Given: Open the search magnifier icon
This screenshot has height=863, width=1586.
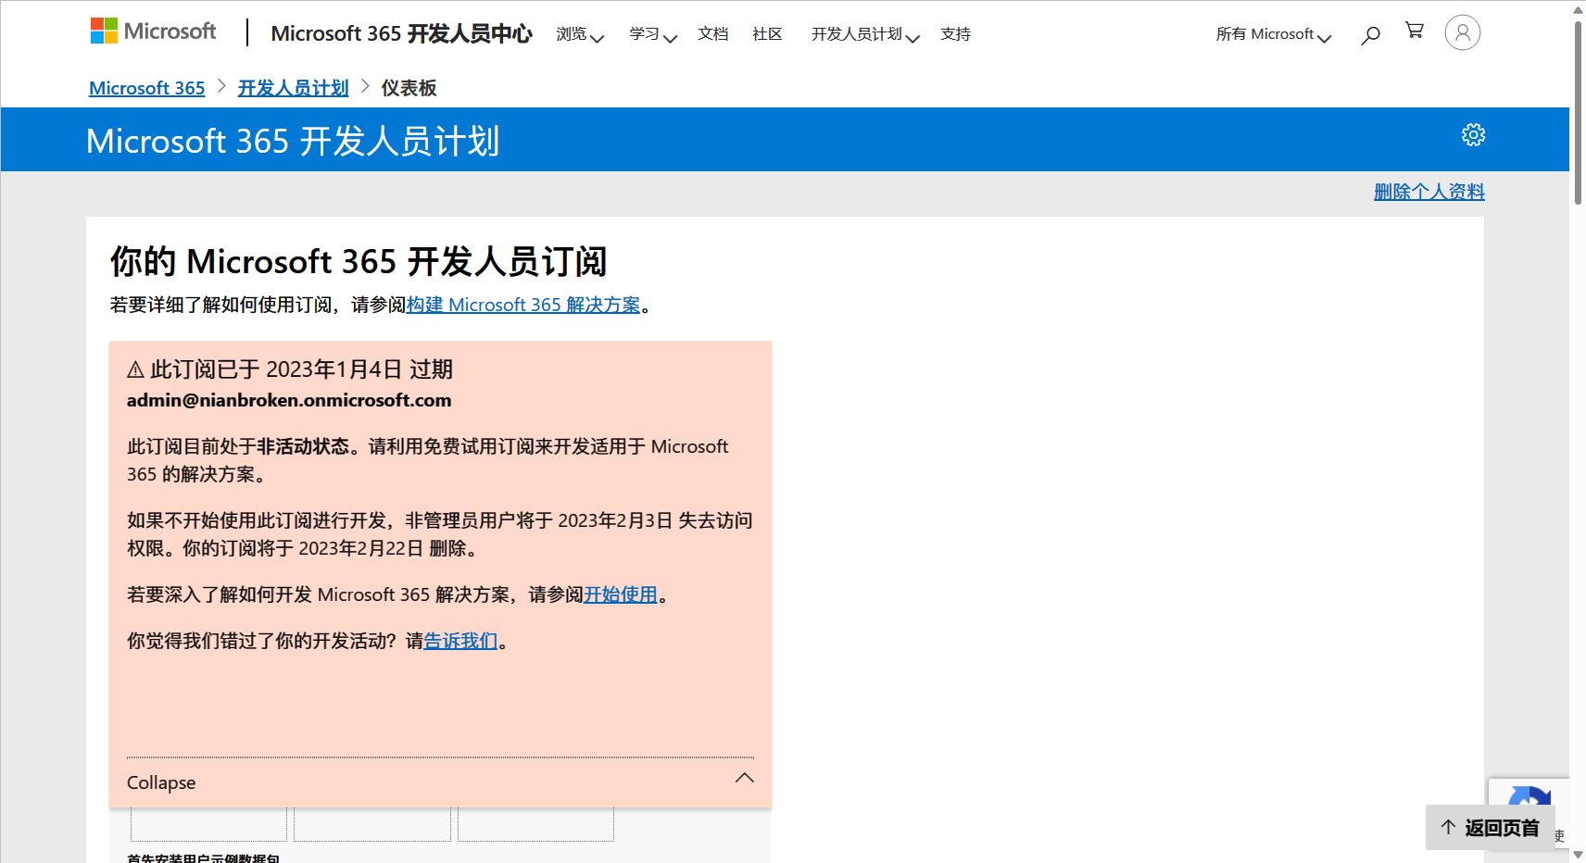Looking at the screenshot, I should pos(1370,35).
